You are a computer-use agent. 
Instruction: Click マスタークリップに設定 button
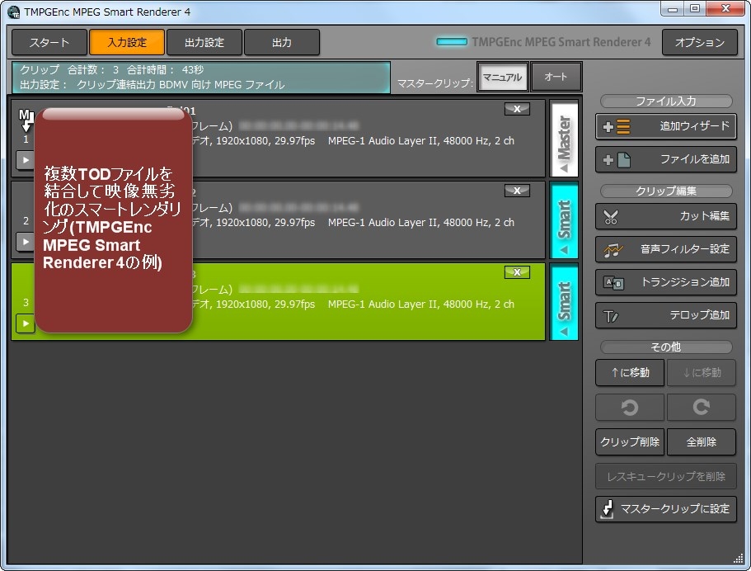click(666, 509)
